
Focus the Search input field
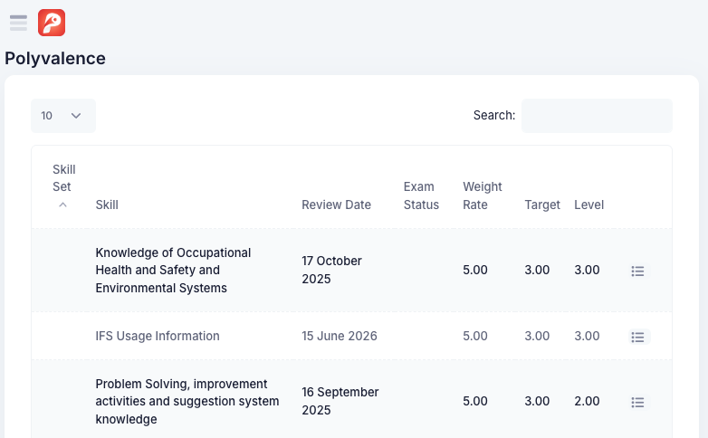click(597, 116)
